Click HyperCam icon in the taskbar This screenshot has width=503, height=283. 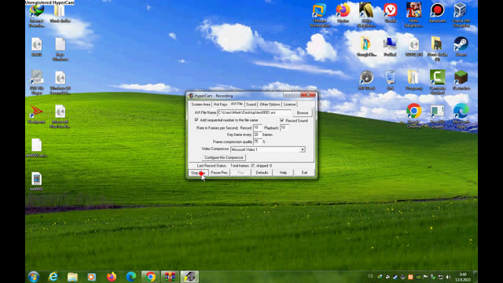(x=189, y=277)
